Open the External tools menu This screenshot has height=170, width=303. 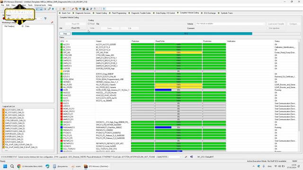pos(40,5)
